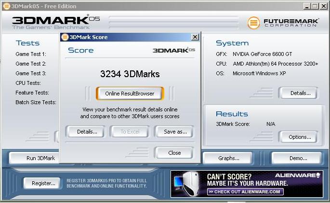Click the Alienware logo in banner
This screenshot has width=330, height=203.
[298, 175]
